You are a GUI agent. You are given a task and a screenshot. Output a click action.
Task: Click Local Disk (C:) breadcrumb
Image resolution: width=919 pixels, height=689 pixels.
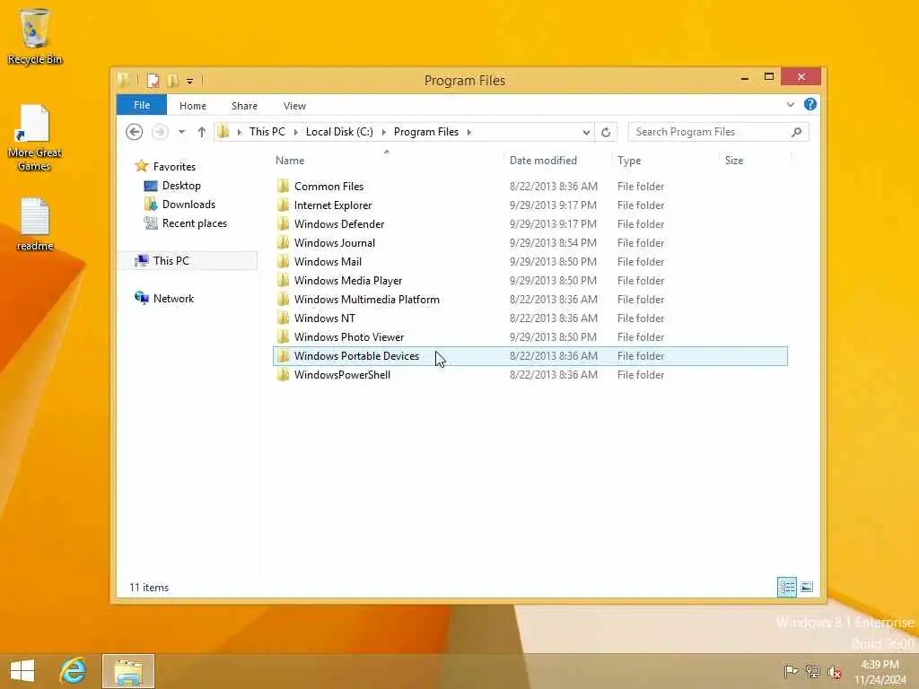click(x=339, y=132)
